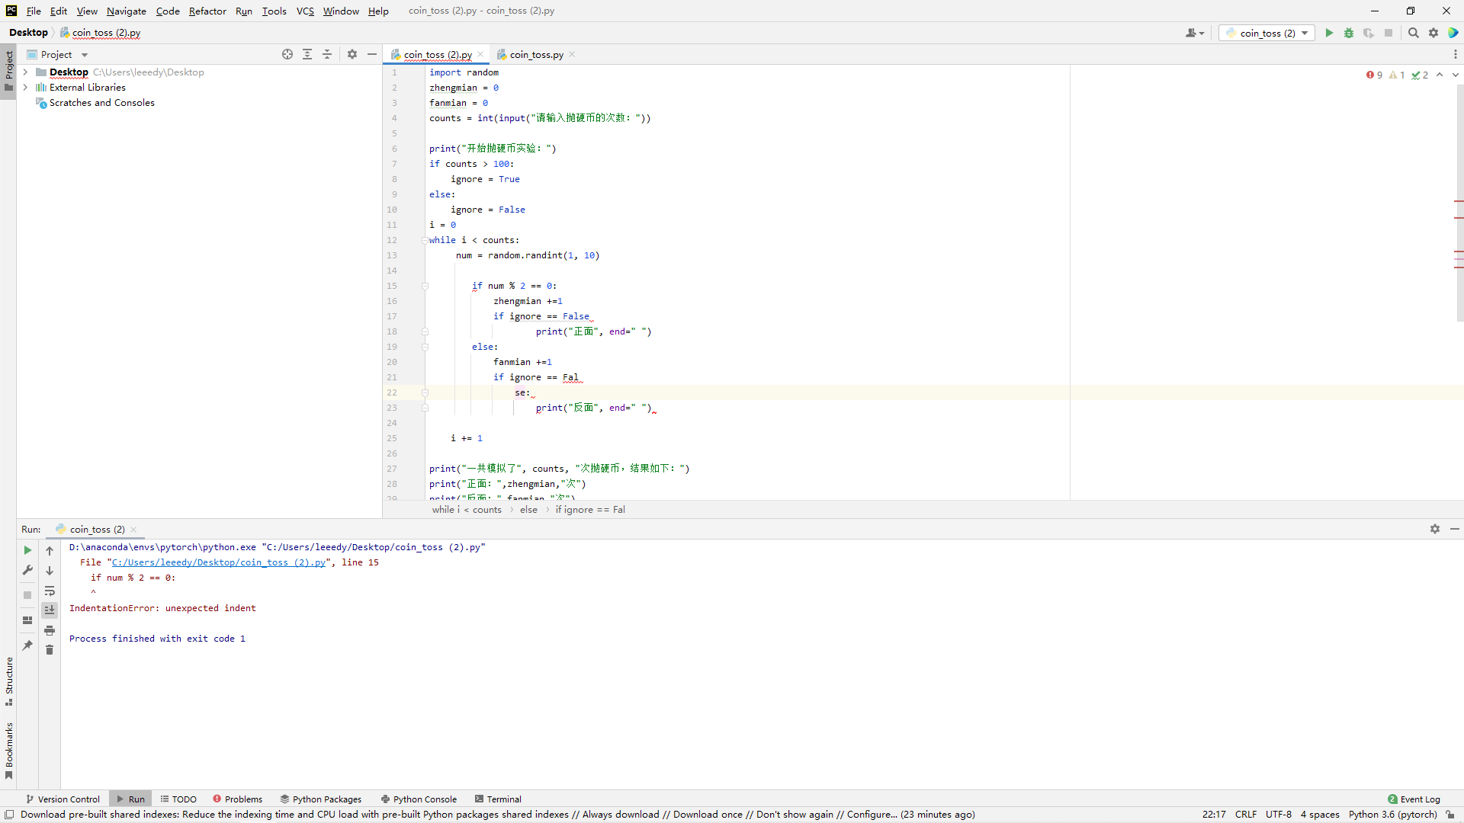Open Project view dropdown arrow
The height and width of the screenshot is (823, 1464).
(x=85, y=55)
